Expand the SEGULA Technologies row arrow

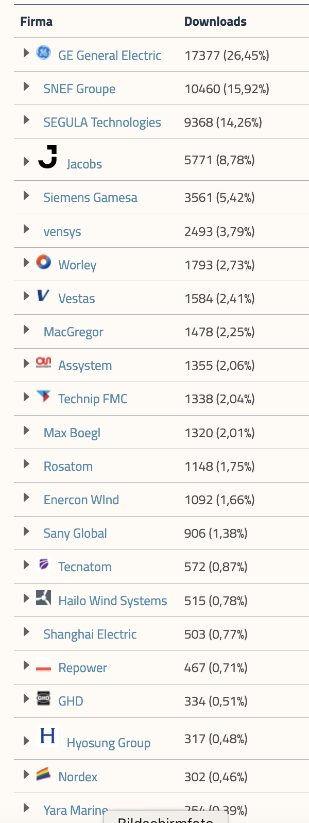26,120
